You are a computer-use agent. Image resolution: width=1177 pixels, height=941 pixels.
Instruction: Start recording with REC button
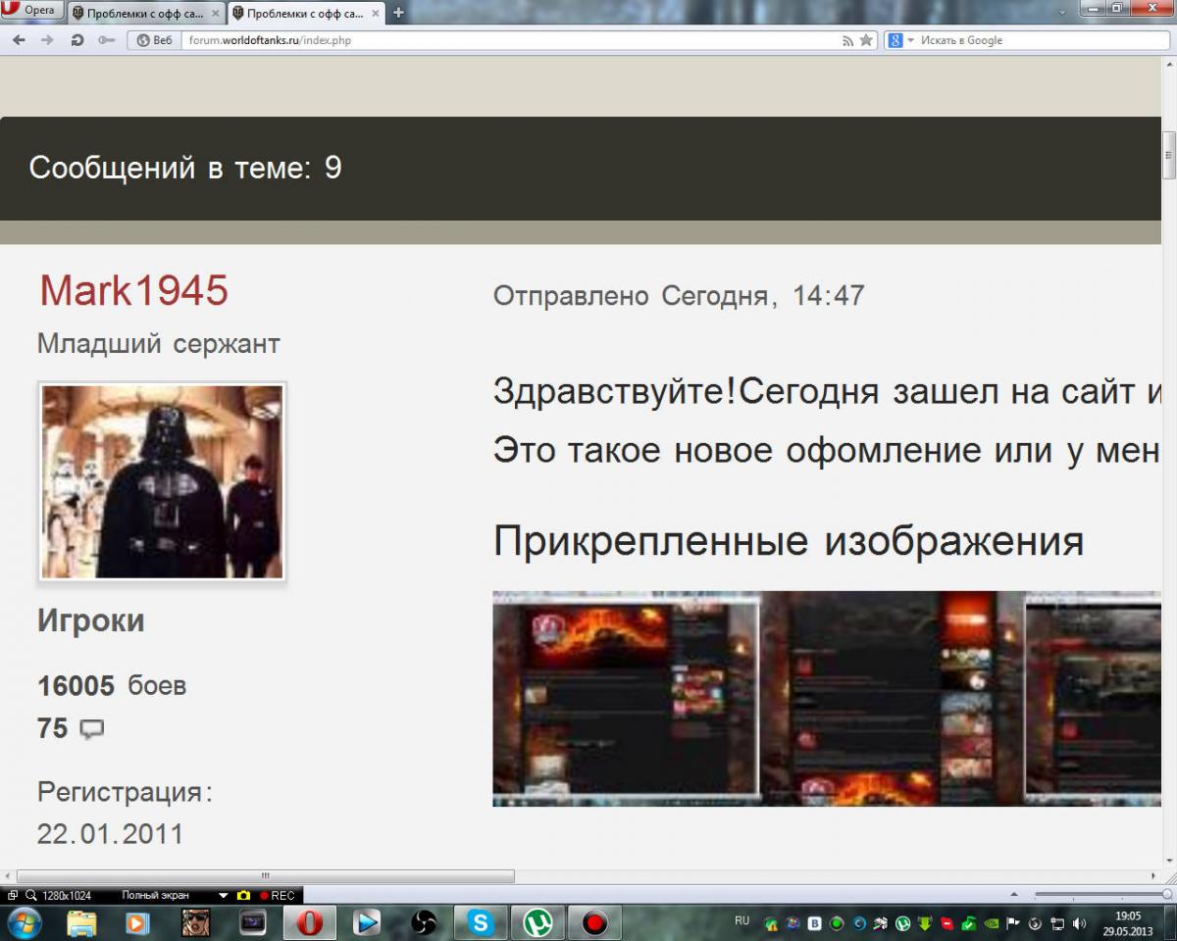point(278,896)
